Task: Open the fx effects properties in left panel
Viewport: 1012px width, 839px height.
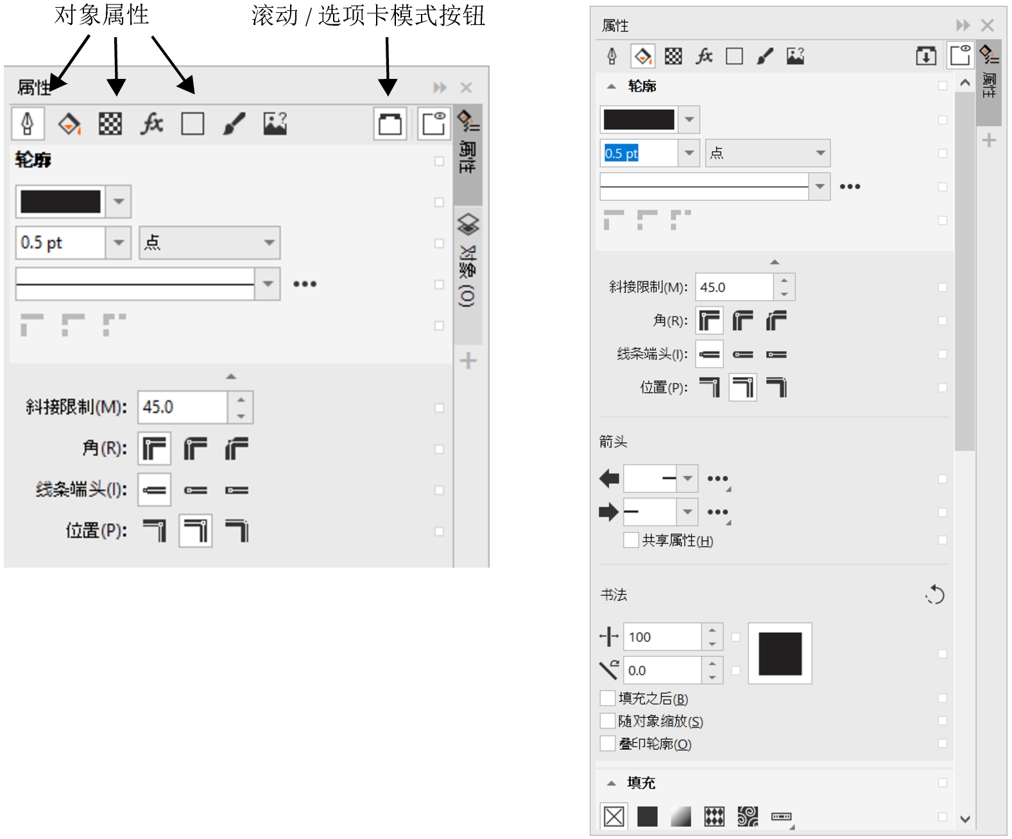Action: [151, 123]
